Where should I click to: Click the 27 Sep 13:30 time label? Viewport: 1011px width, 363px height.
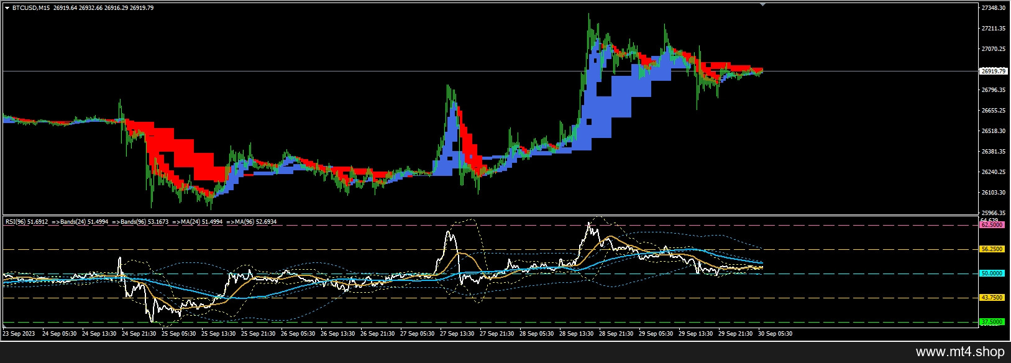[x=457, y=334]
